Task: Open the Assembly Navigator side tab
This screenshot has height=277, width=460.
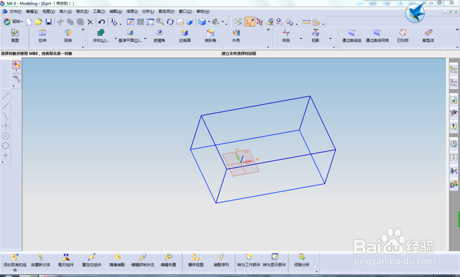Action: click(454, 69)
